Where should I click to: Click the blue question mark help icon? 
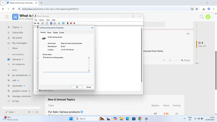point(51,23)
